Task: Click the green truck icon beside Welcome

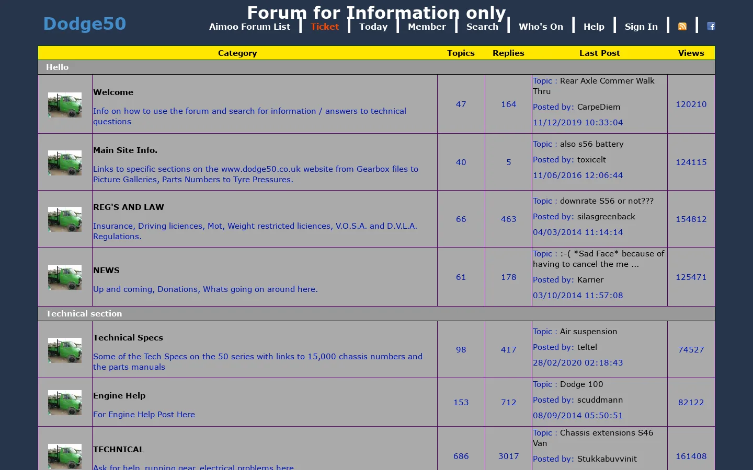Action: pos(65,105)
